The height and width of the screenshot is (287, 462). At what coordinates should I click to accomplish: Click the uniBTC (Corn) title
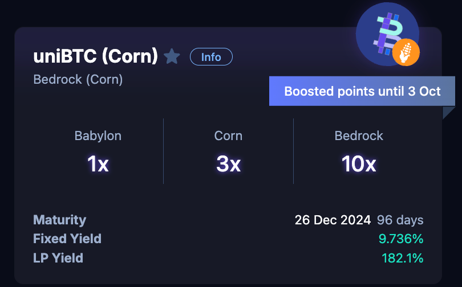96,56
